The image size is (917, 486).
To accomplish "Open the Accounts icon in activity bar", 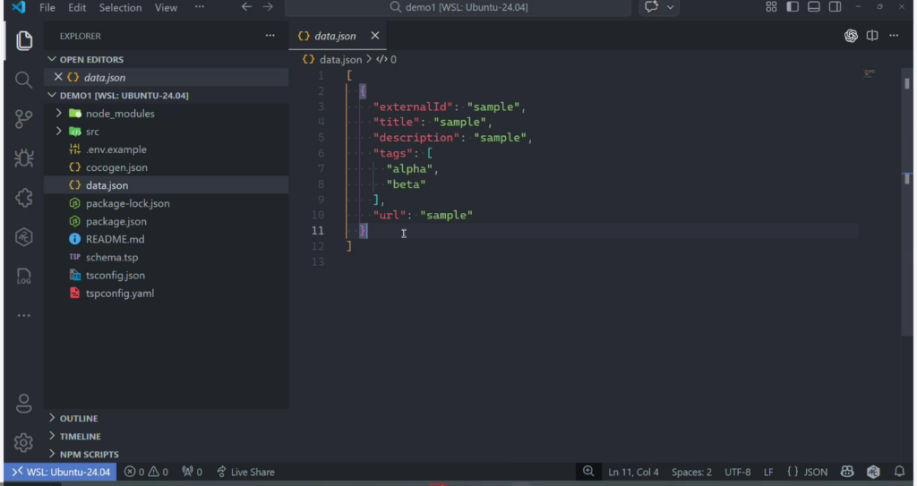I will point(24,403).
